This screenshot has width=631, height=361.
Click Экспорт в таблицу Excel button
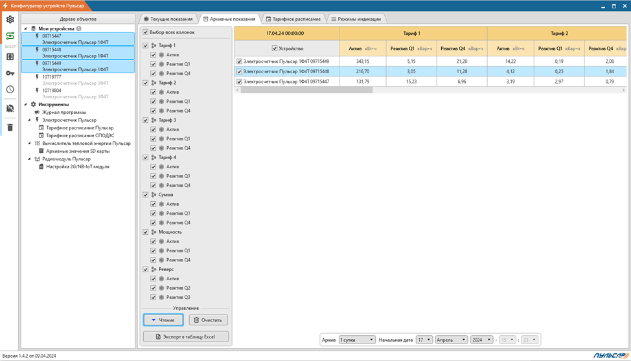pos(185,337)
